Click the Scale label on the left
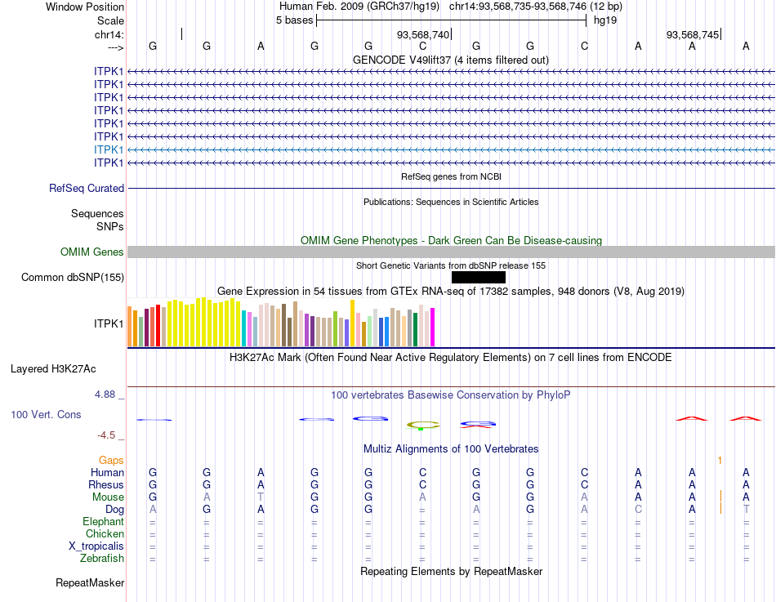The height and width of the screenshot is (602, 776). (110, 20)
